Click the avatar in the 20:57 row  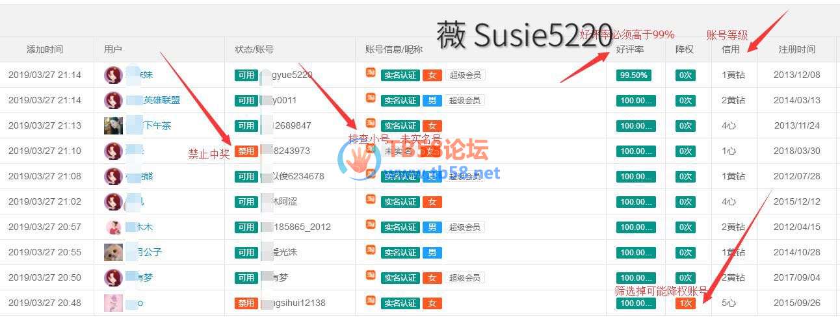click(113, 227)
